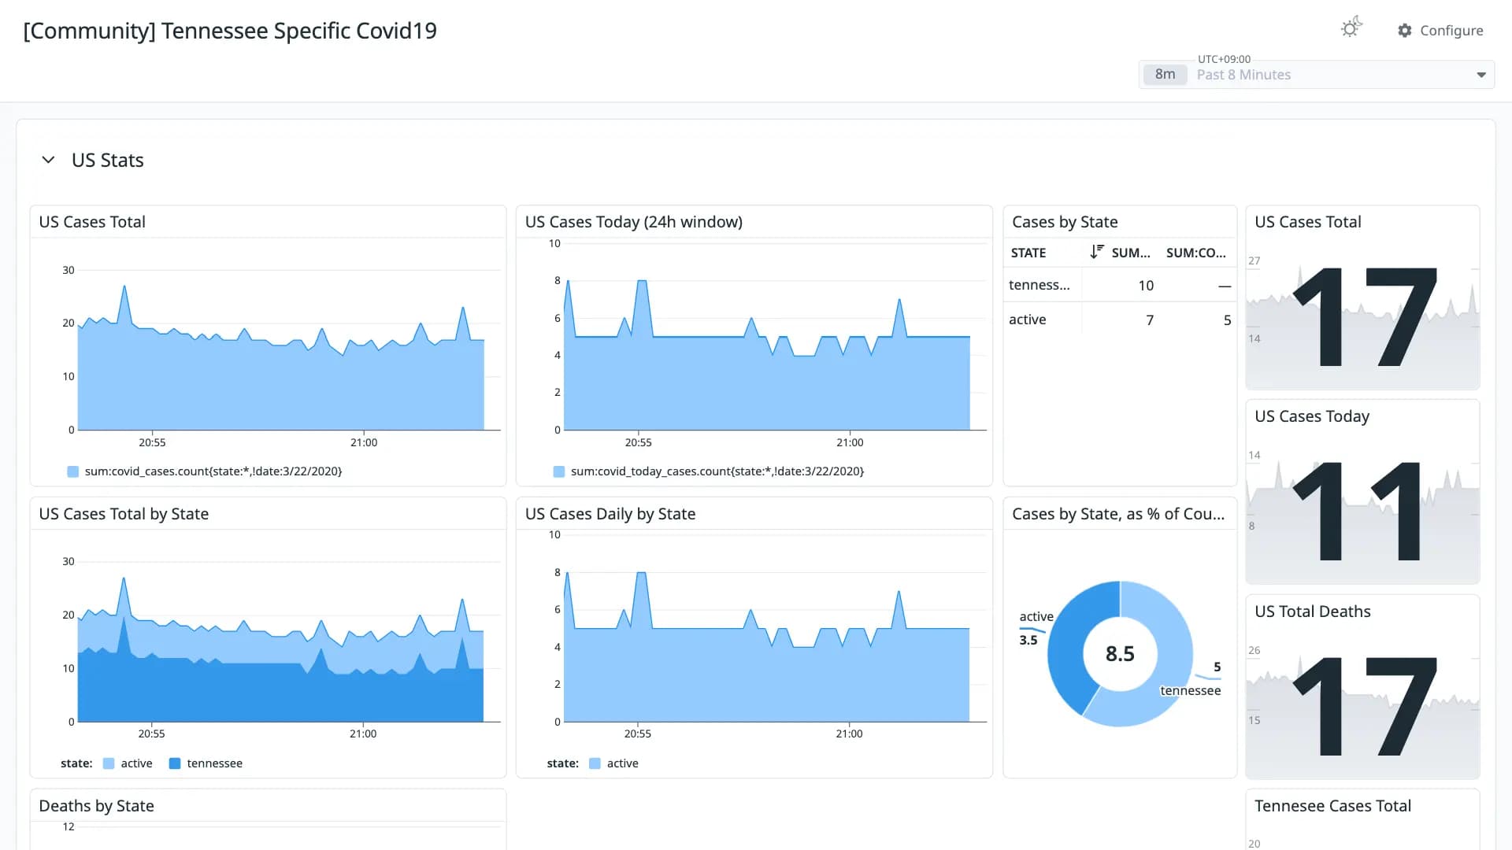Click the US Total Deaths widget title
The width and height of the screenshot is (1512, 850).
1313,612
